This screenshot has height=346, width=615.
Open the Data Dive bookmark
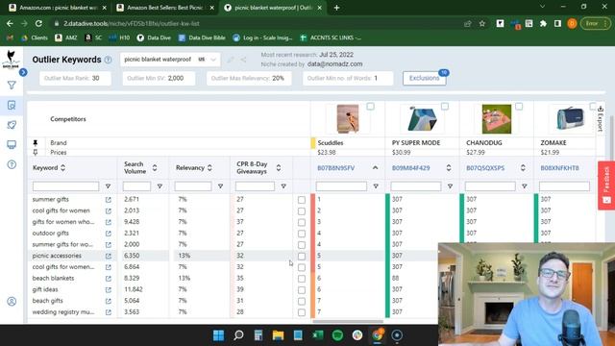tap(154, 37)
